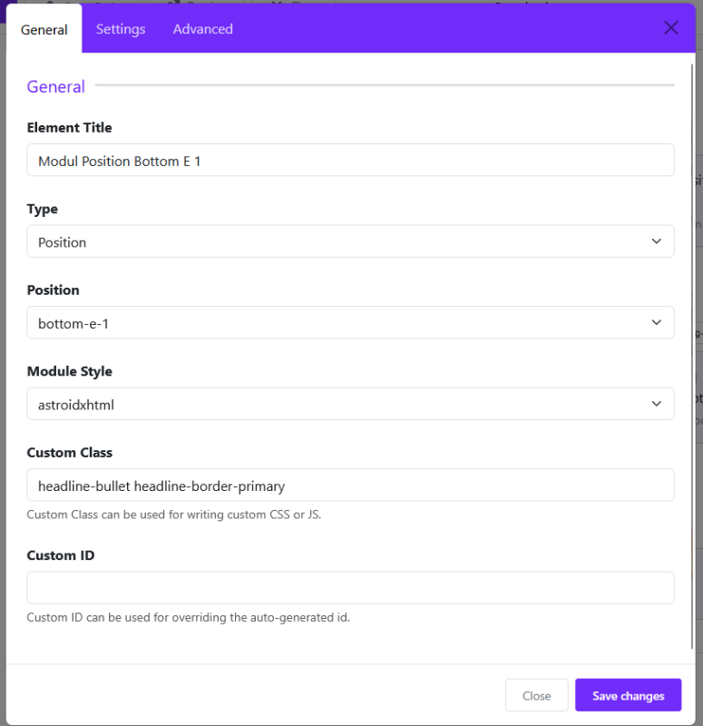
Task: Select the empty Custom ID field
Action: (x=350, y=588)
